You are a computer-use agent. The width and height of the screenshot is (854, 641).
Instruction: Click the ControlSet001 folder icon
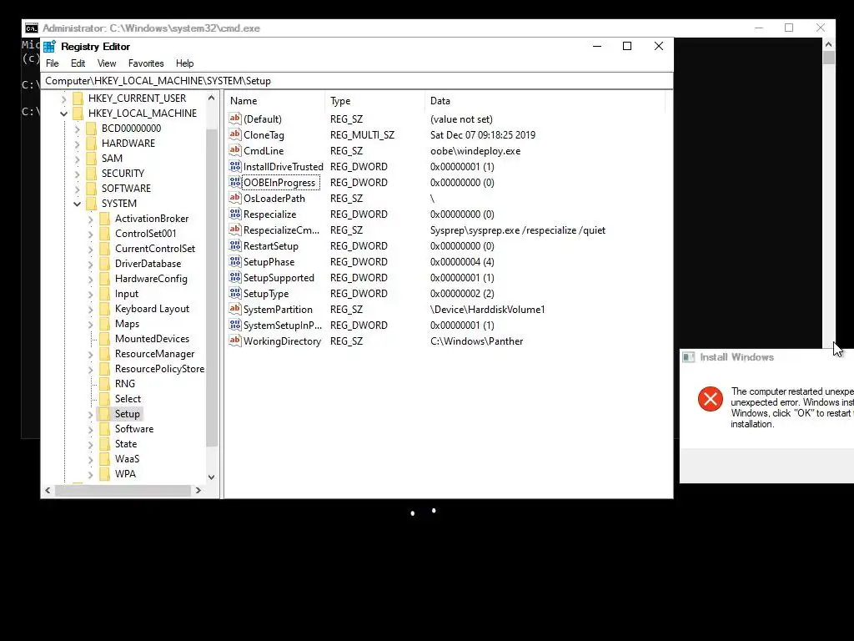[x=104, y=234]
